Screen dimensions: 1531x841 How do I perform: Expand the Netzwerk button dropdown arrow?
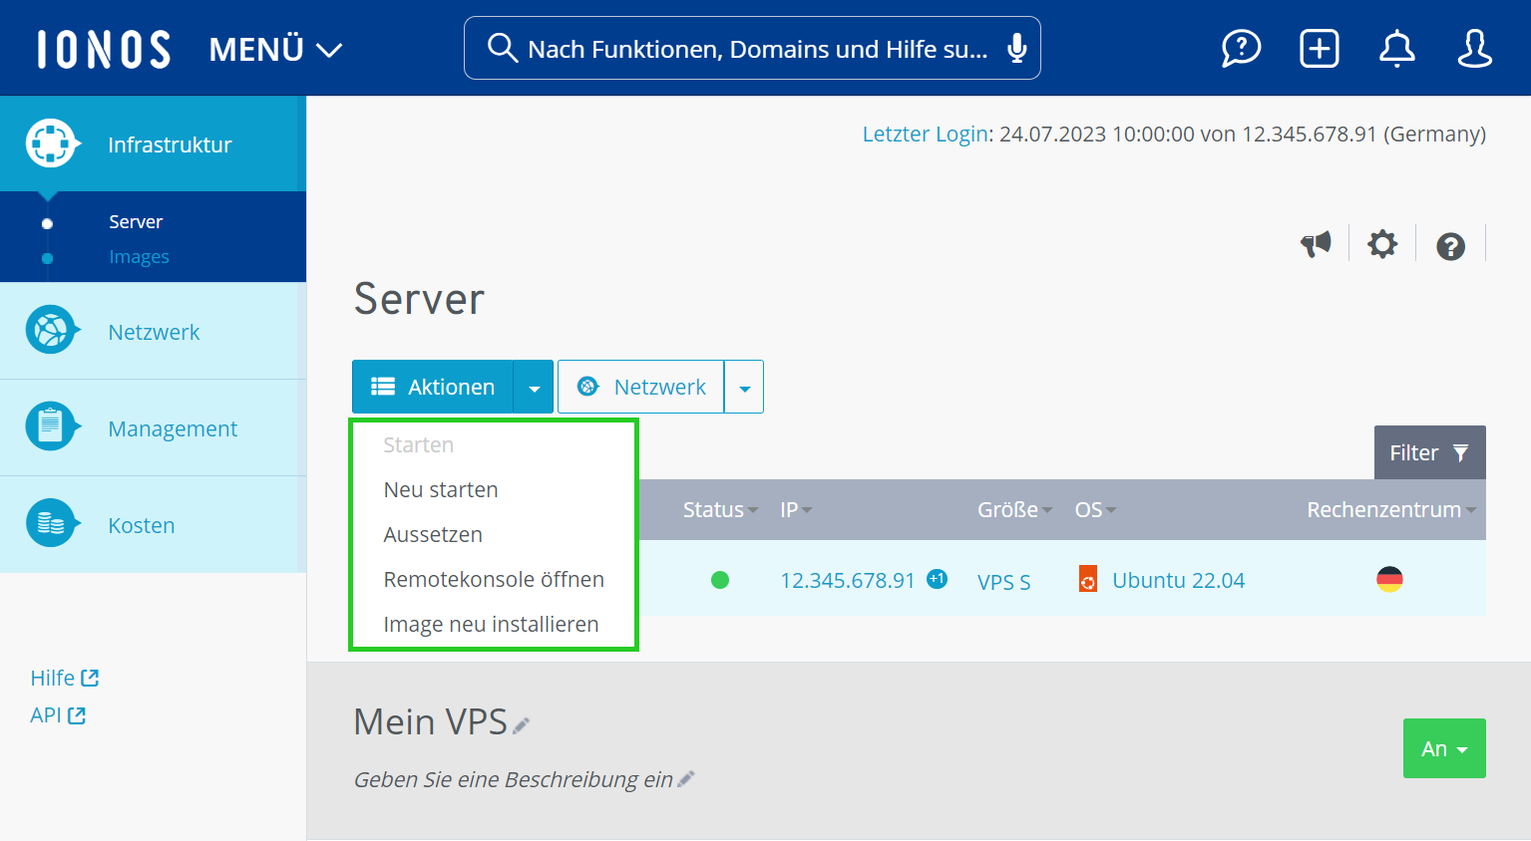pyautogui.click(x=744, y=387)
